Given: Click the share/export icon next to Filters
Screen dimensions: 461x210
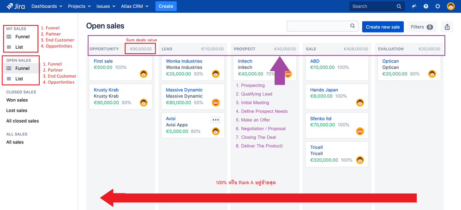Looking at the screenshot, I should [447, 27].
